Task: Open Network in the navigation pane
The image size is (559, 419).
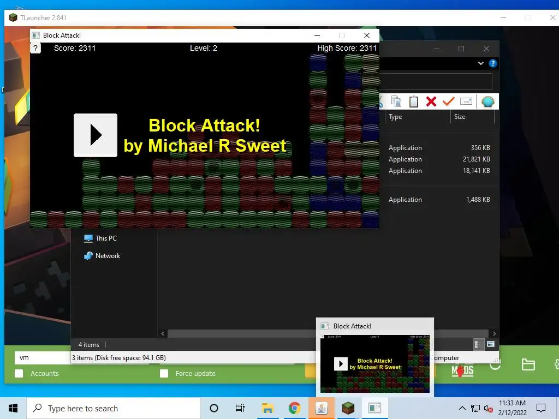Action: click(102, 256)
